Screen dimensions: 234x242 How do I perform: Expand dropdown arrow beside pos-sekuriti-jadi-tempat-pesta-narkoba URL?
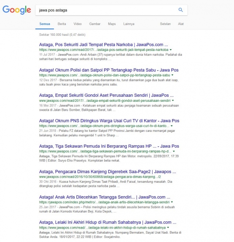[x=171, y=50]
